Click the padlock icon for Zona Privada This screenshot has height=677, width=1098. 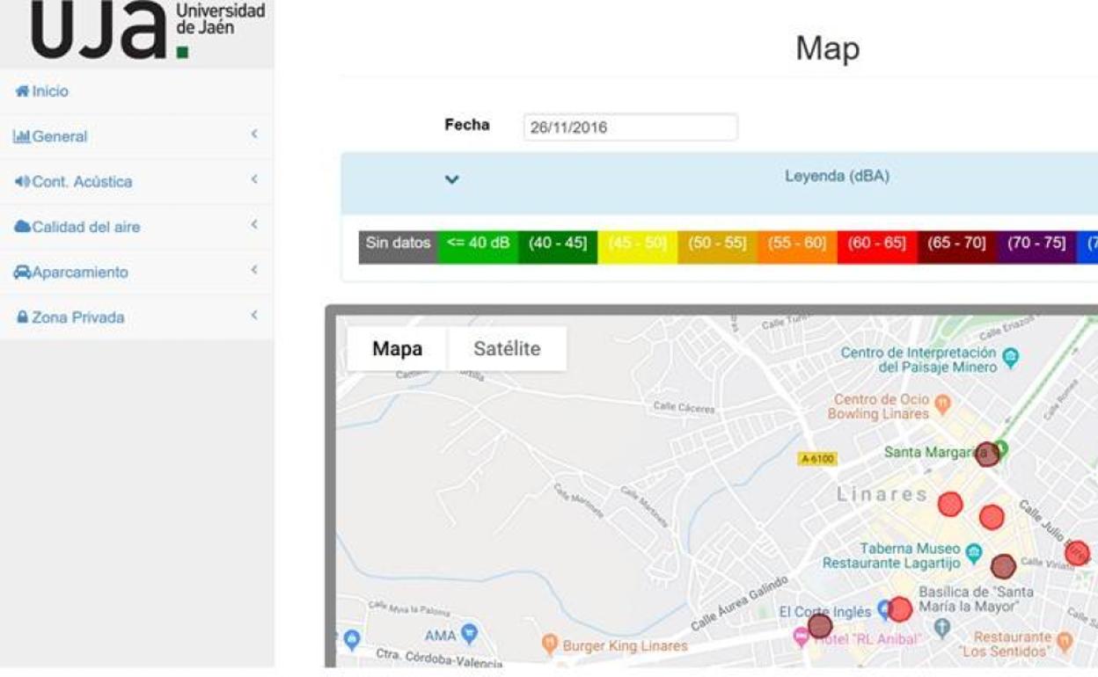(x=23, y=317)
